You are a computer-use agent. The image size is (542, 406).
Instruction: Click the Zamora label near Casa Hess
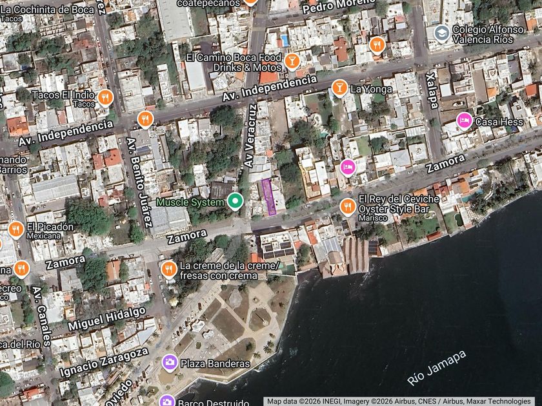[x=445, y=163]
